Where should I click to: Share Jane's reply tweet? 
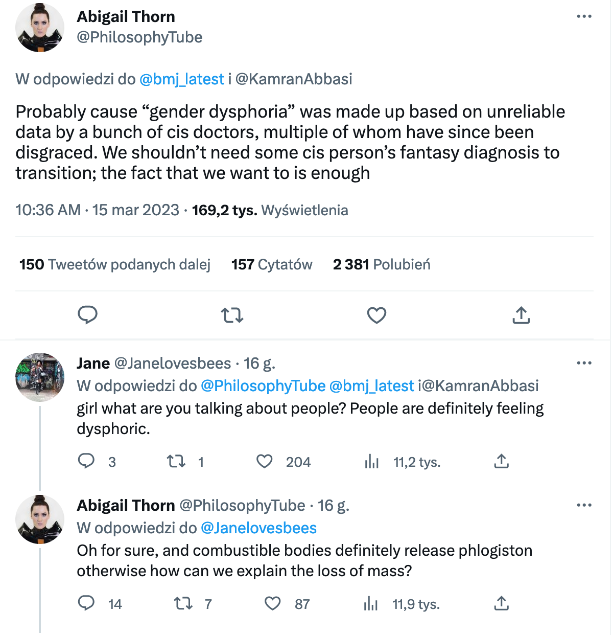502,462
